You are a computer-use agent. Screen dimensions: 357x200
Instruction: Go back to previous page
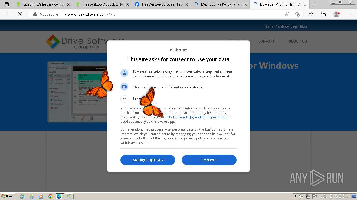click(8, 14)
